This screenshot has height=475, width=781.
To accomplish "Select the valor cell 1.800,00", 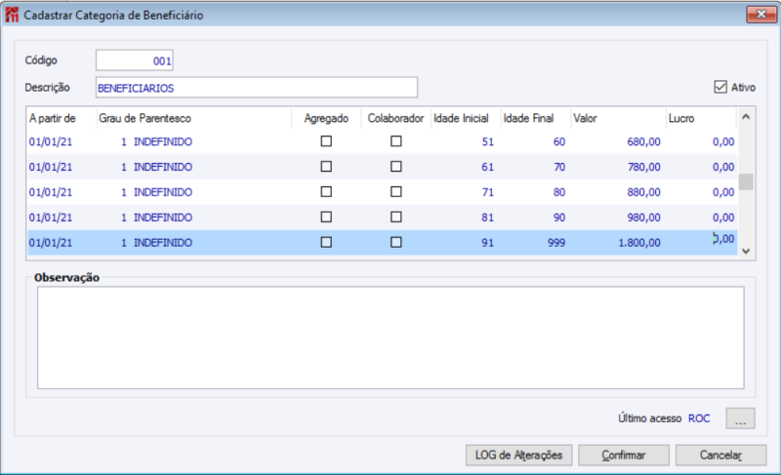I will pyautogui.click(x=639, y=243).
